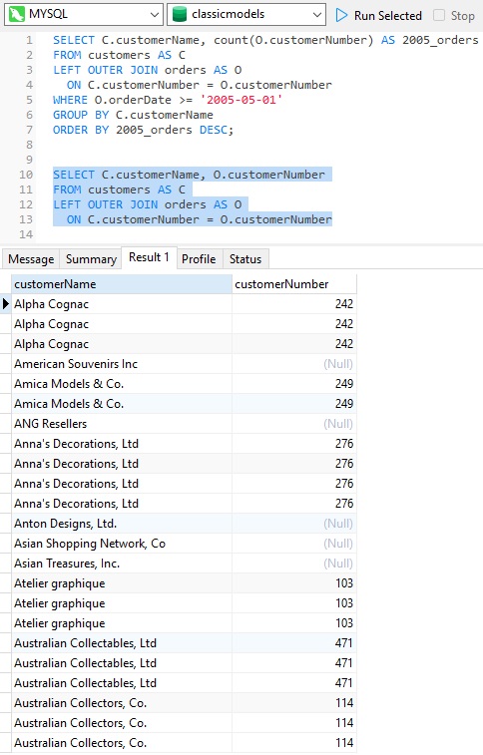The height and width of the screenshot is (755, 483).
Task: Click Run Selected button
Action: (378, 15)
